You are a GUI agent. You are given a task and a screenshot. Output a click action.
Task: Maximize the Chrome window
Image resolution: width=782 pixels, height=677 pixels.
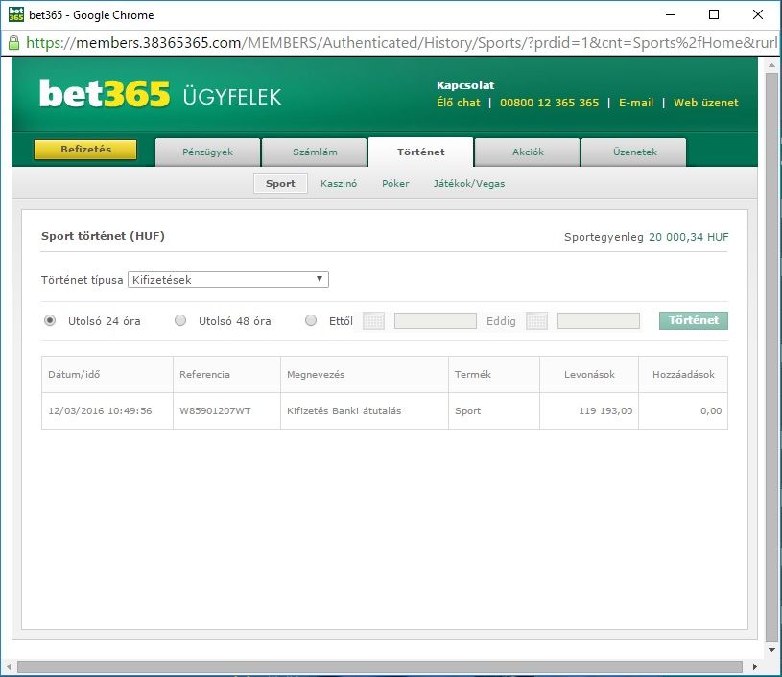(x=714, y=14)
